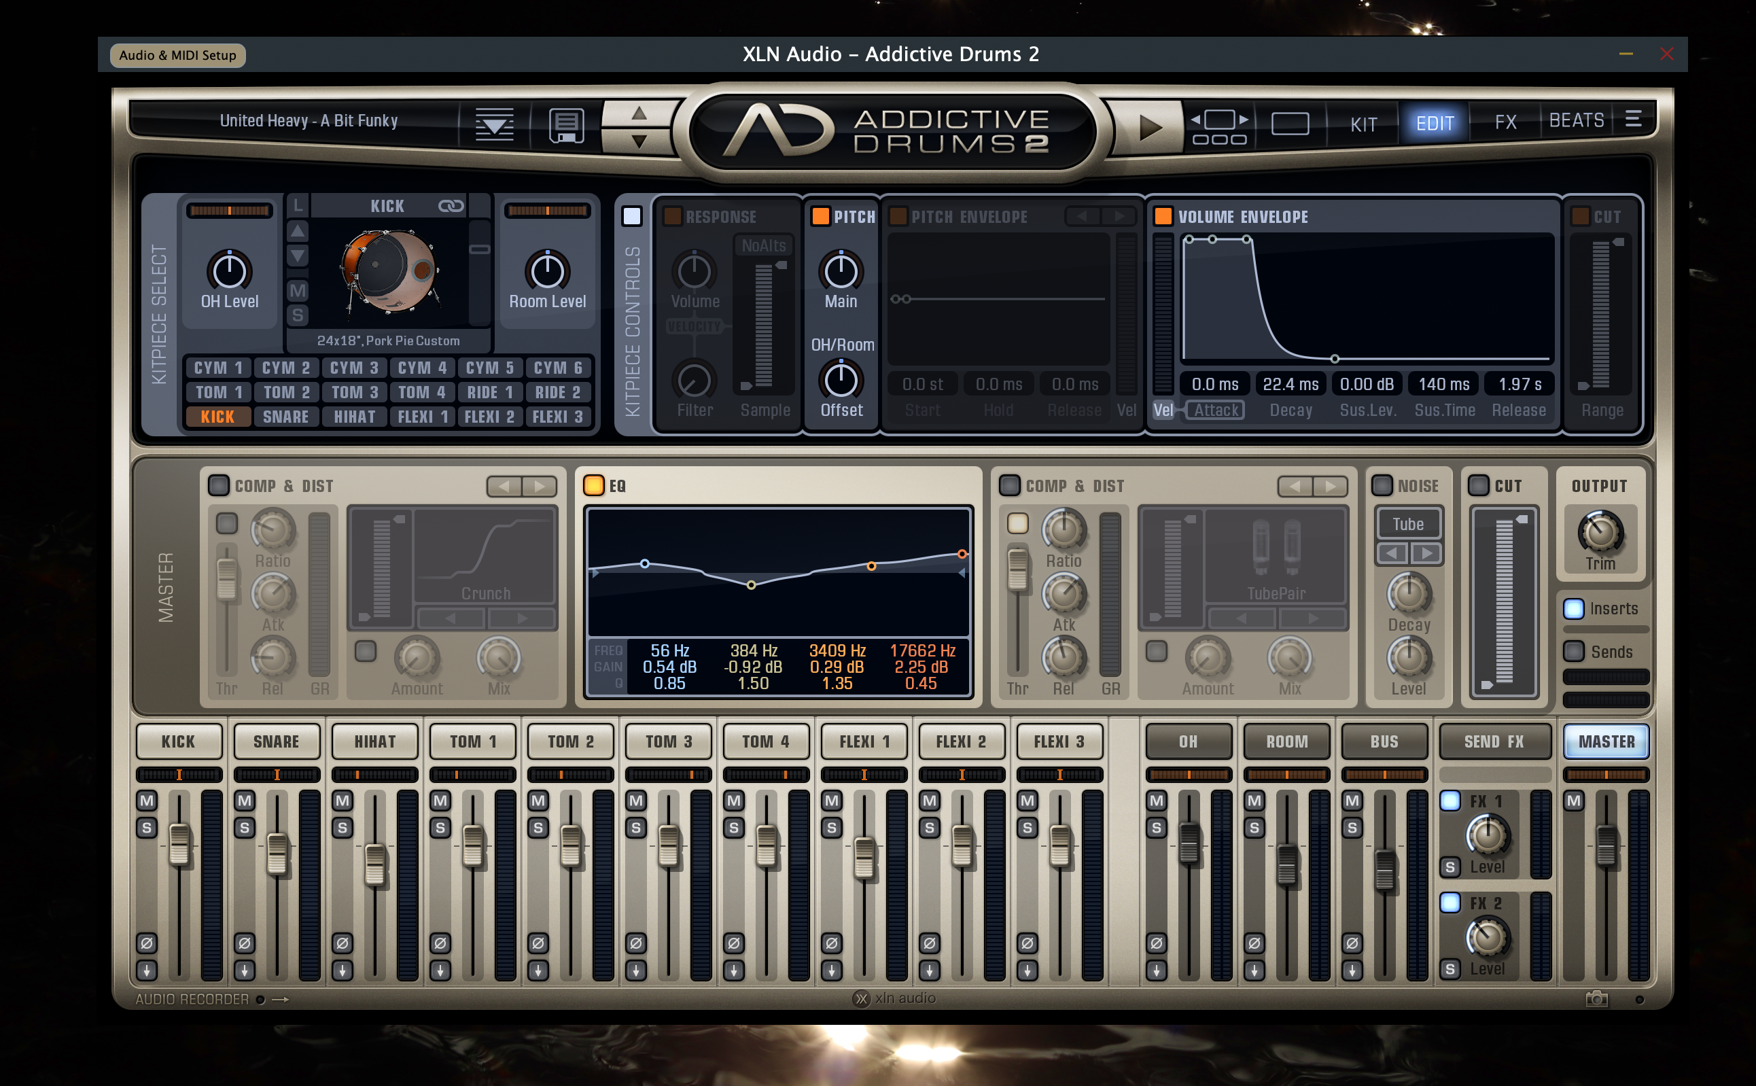Mute the MASTER channel
1756x1086 pixels.
1573,800
